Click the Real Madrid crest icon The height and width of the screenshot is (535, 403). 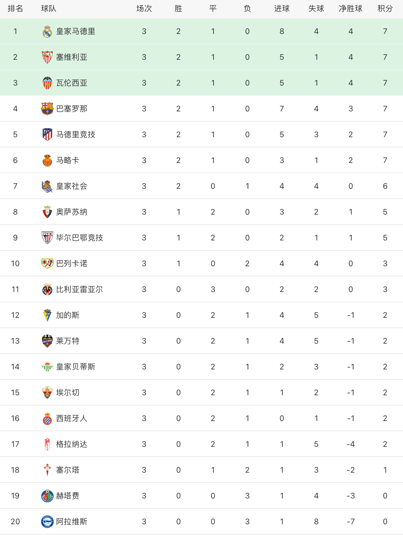click(47, 31)
